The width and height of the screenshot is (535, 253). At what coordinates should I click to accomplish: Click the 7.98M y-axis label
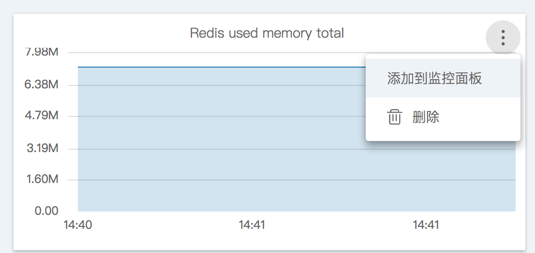(42, 52)
